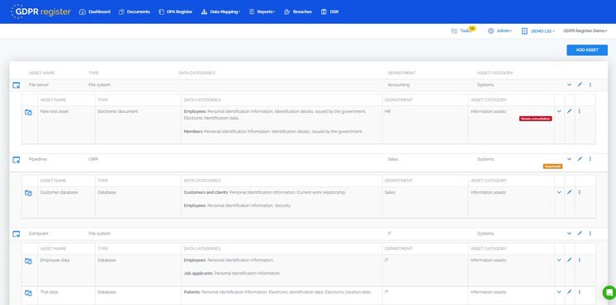616x305 pixels.
Task: Click the New test asset folder icon
Action: click(28, 112)
